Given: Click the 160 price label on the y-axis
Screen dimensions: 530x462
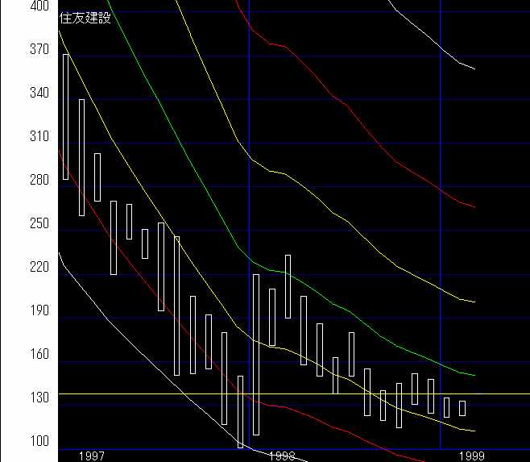Looking at the screenshot, I should coord(17,354).
